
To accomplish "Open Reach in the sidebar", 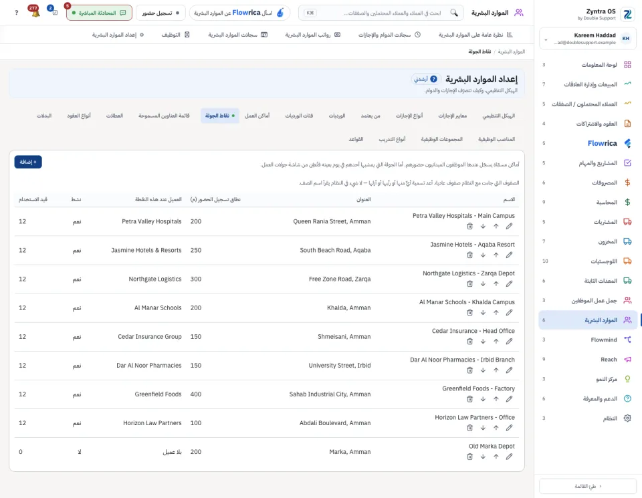I will 587,359.
